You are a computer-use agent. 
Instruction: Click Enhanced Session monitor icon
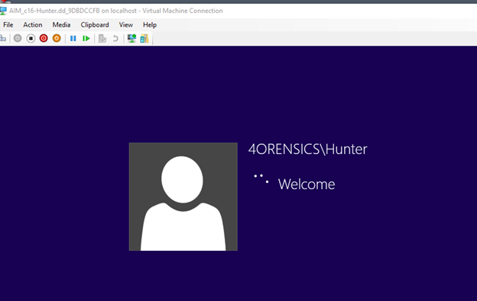pos(131,39)
